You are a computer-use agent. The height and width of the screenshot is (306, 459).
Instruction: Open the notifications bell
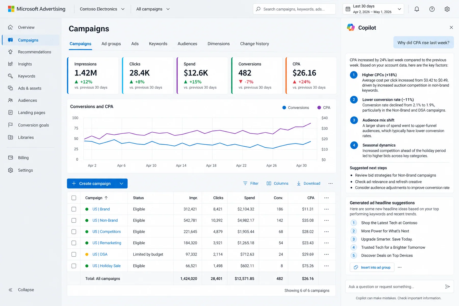pos(417,9)
